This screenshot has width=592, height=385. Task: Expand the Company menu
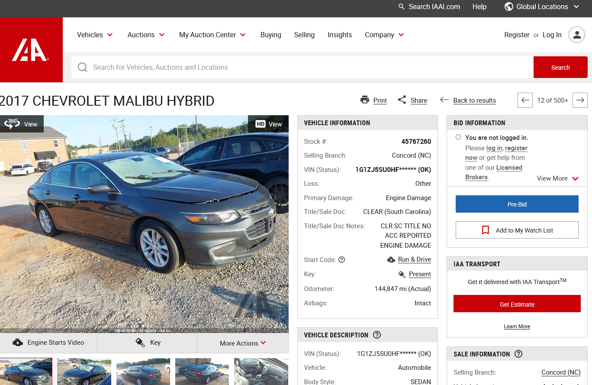click(384, 35)
